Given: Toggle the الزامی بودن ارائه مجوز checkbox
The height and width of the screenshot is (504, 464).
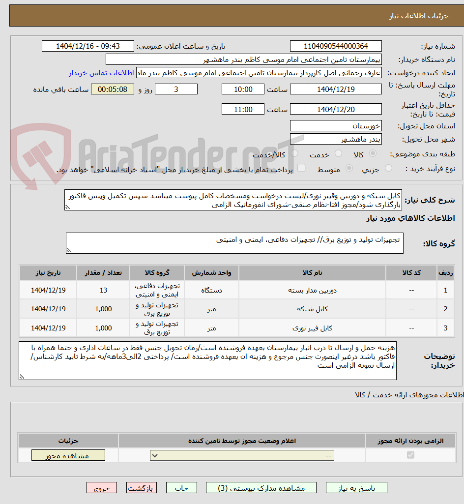Looking at the screenshot, I should pyautogui.click(x=410, y=455).
